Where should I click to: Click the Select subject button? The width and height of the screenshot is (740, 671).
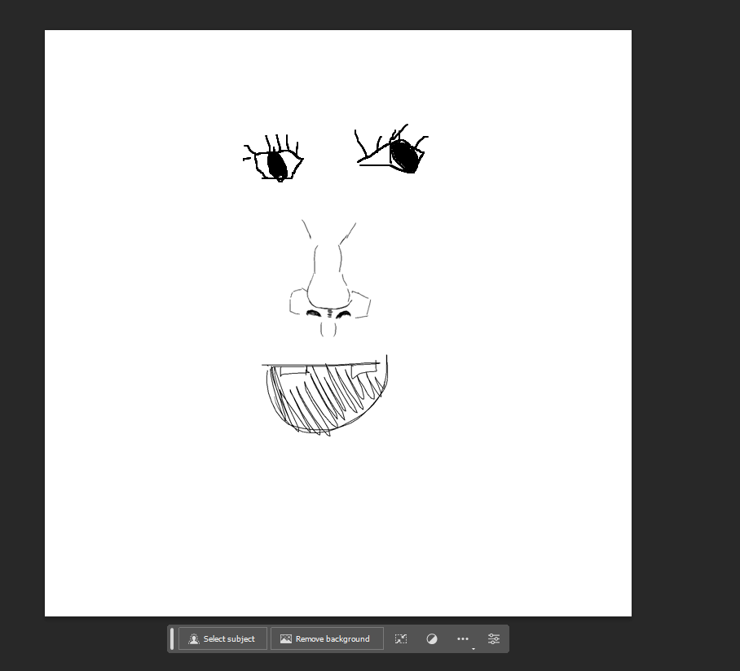click(222, 639)
